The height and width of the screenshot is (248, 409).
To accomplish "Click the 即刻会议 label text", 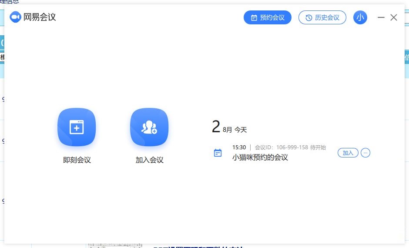I will (77, 160).
